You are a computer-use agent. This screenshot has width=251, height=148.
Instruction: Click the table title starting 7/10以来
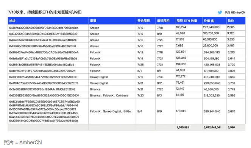coord(45,12)
